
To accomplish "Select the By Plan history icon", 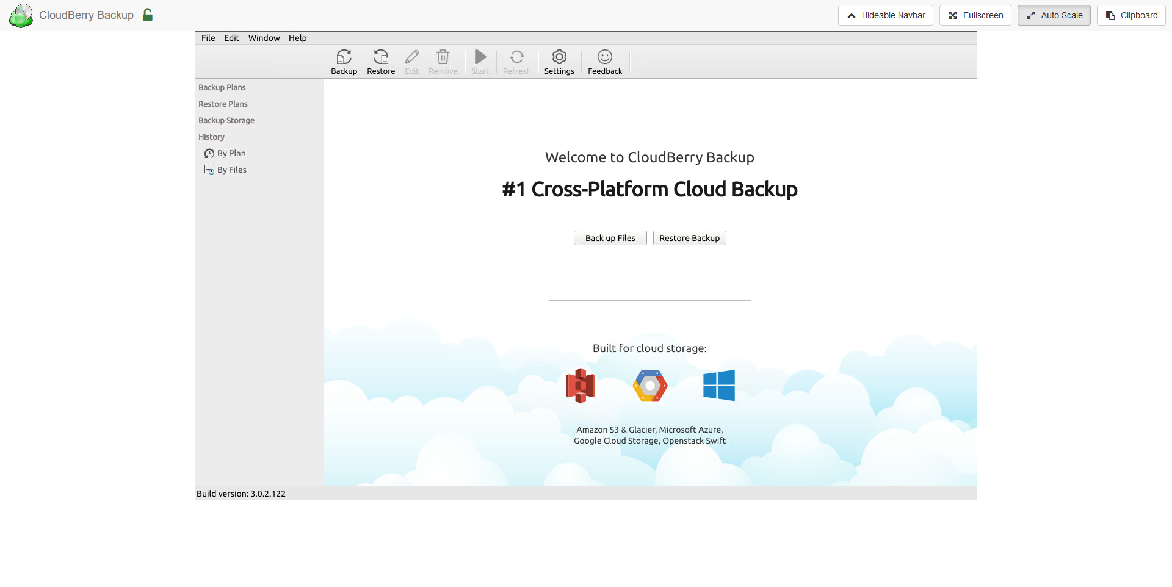I will coord(209,153).
